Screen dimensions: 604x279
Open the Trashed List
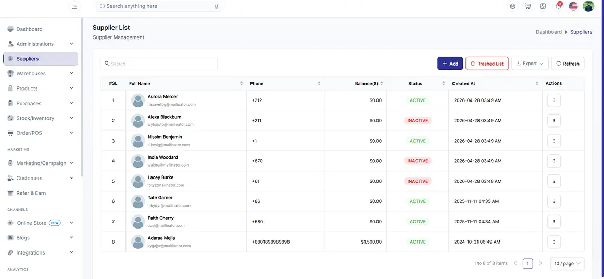487,64
